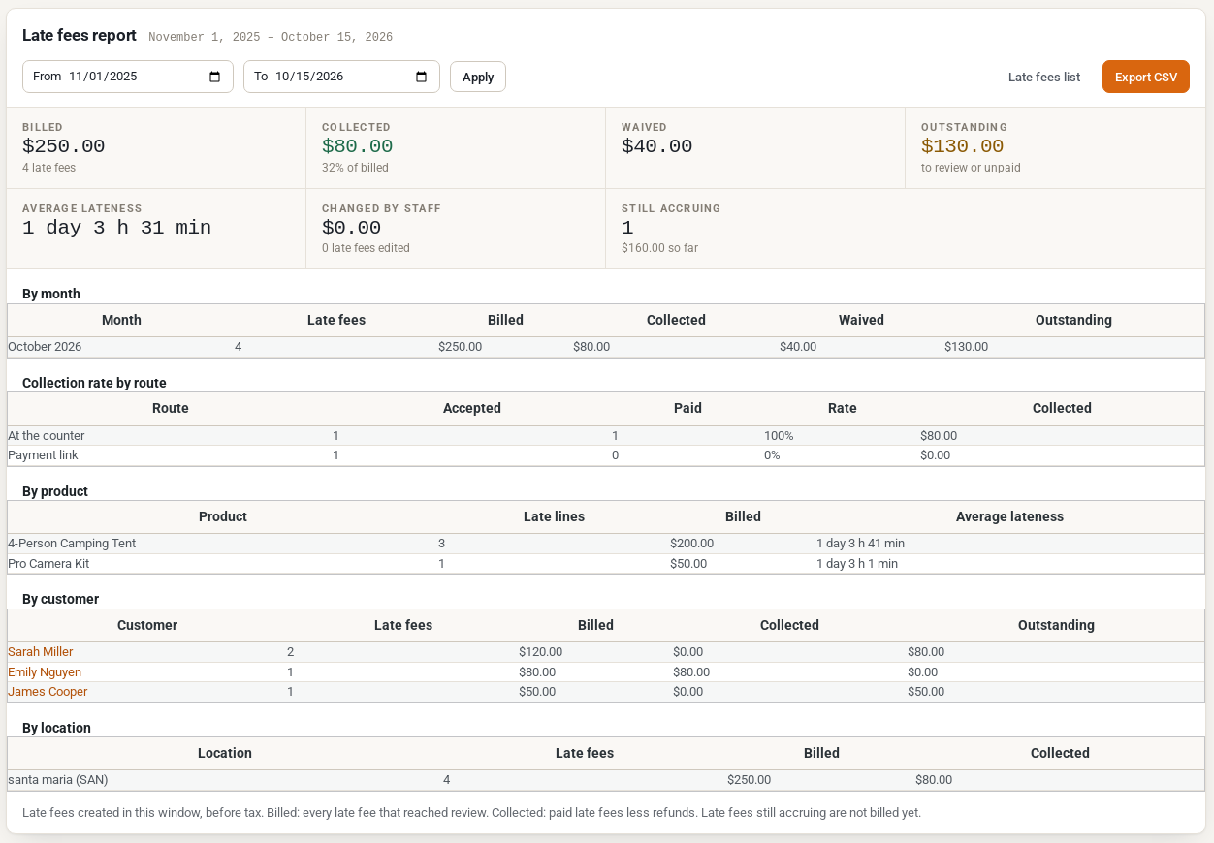Click the 'Average lateness' column header
Viewport: 1214px width, 843px height.
pos(1009,516)
